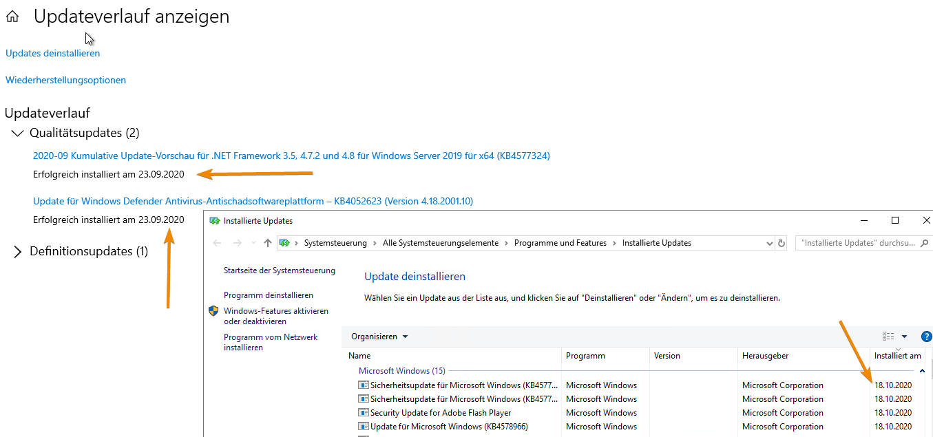
Task: Click the collapse chevron of Microsoft Windows group
Action: 921,371
